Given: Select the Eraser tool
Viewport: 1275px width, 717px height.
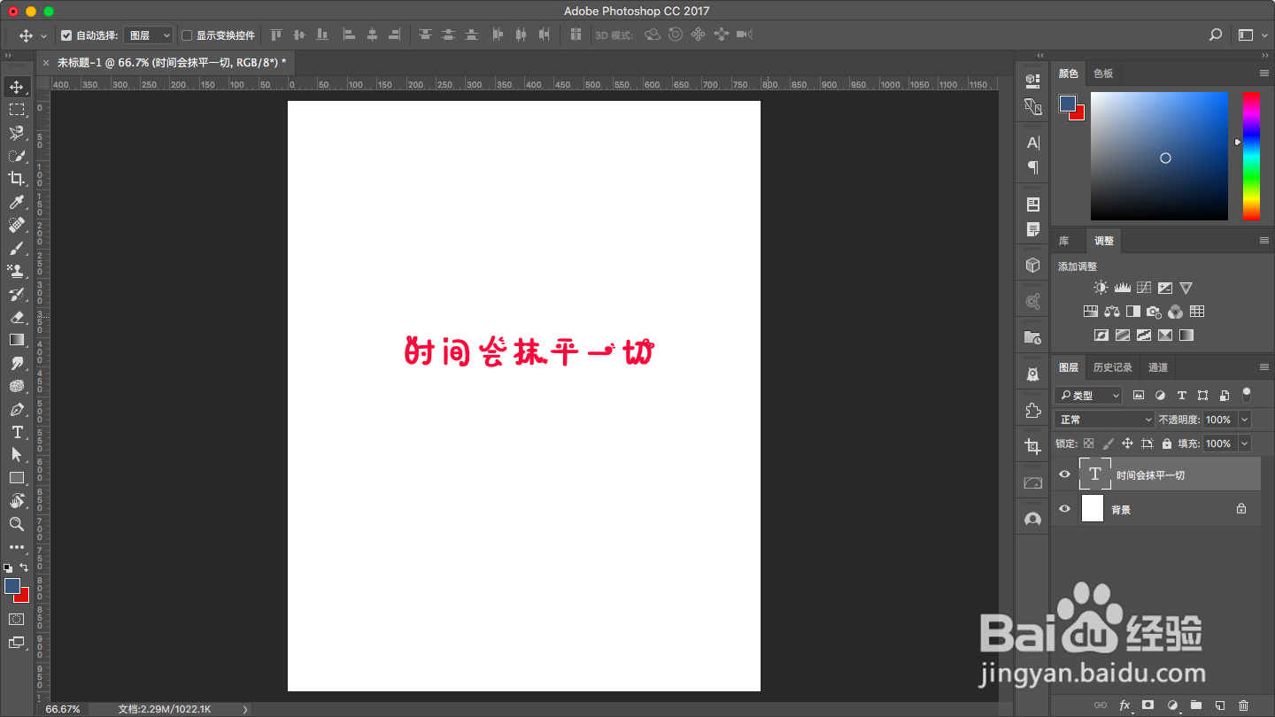Looking at the screenshot, I should 17,317.
